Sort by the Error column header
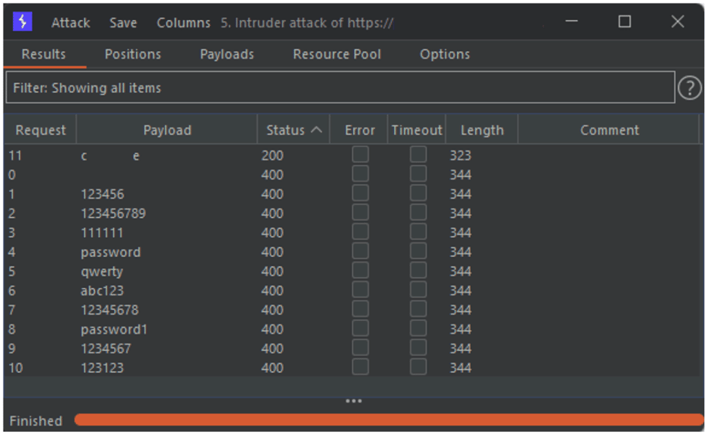Screen dimensions: 707x433 point(359,130)
